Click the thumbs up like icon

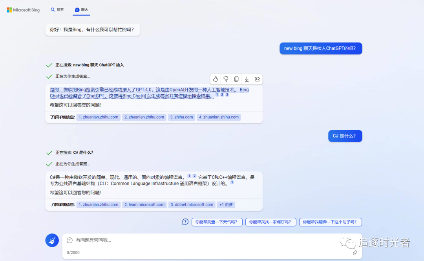[215, 79]
